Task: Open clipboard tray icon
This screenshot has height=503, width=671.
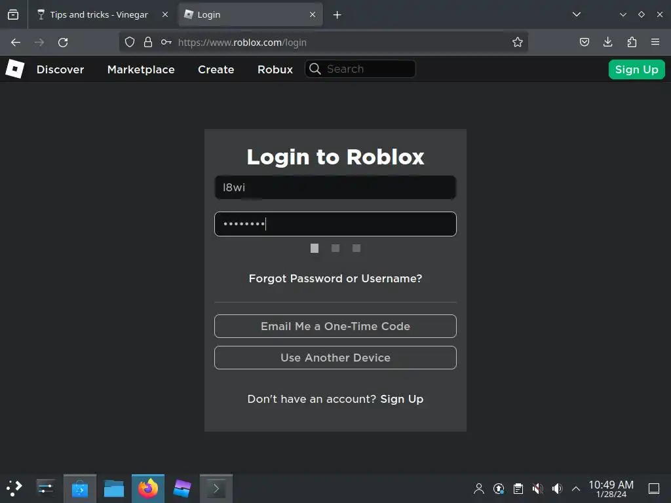Action: pos(518,489)
